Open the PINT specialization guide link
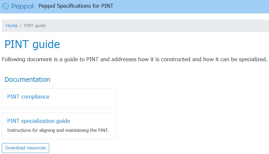 click(x=39, y=121)
